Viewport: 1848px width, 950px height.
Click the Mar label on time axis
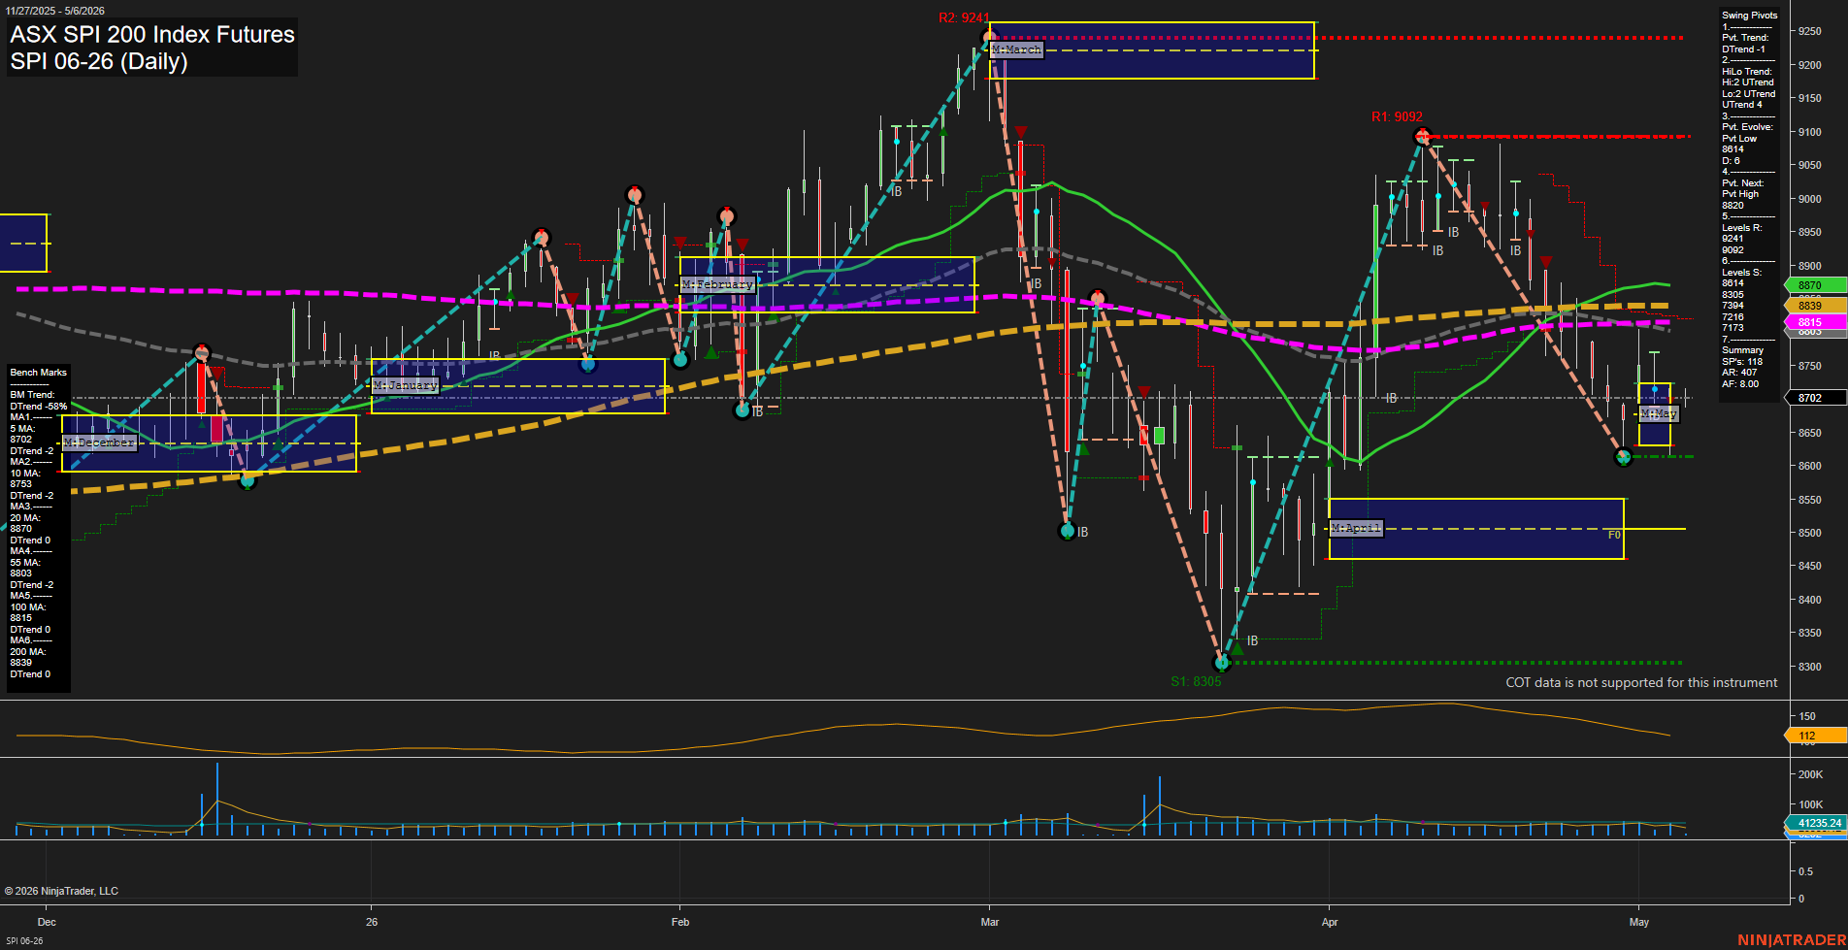[x=990, y=922]
